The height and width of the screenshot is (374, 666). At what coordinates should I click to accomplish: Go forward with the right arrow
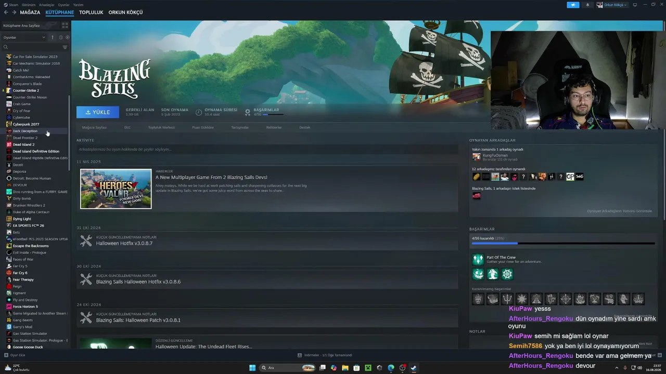pos(14,12)
